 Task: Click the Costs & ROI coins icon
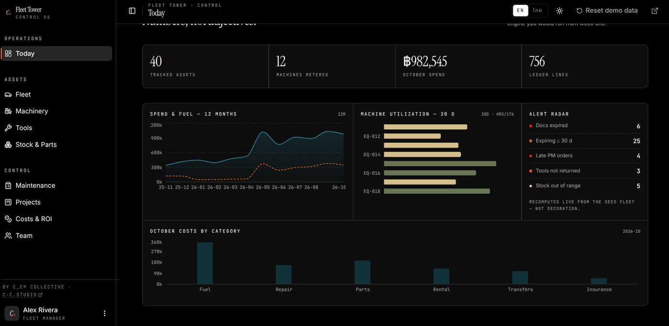coord(8,219)
